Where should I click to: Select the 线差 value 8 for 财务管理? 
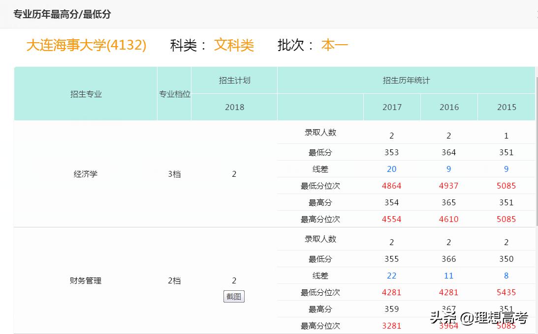click(x=506, y=276)
